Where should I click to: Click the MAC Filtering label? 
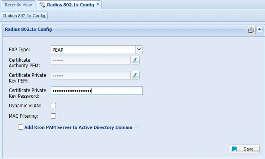[24, 116]
